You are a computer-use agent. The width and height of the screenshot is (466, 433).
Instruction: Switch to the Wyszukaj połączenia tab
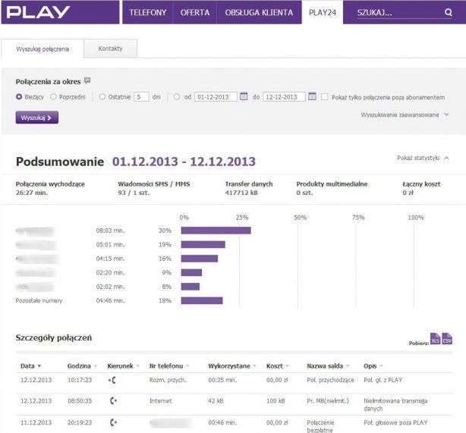[43, 49]
